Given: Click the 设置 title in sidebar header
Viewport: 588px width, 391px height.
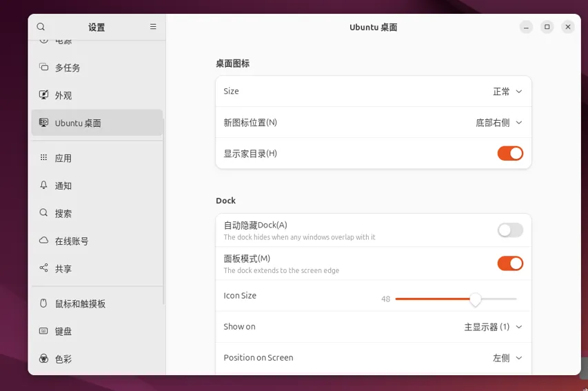Looking at the screenshot, I should [97, 27].
